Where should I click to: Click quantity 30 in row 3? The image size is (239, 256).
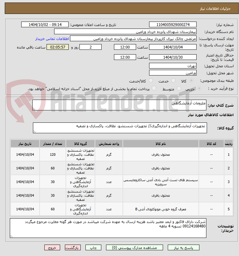(53, 182)
